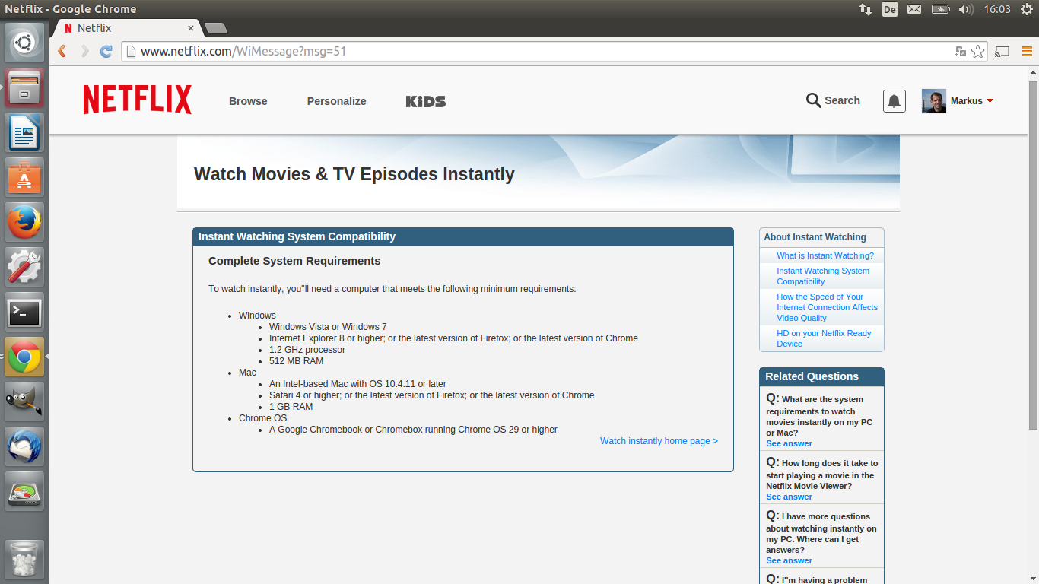Reload the page in Chrome
Screen dimensions: 1039x584
(x=106, y=52)
